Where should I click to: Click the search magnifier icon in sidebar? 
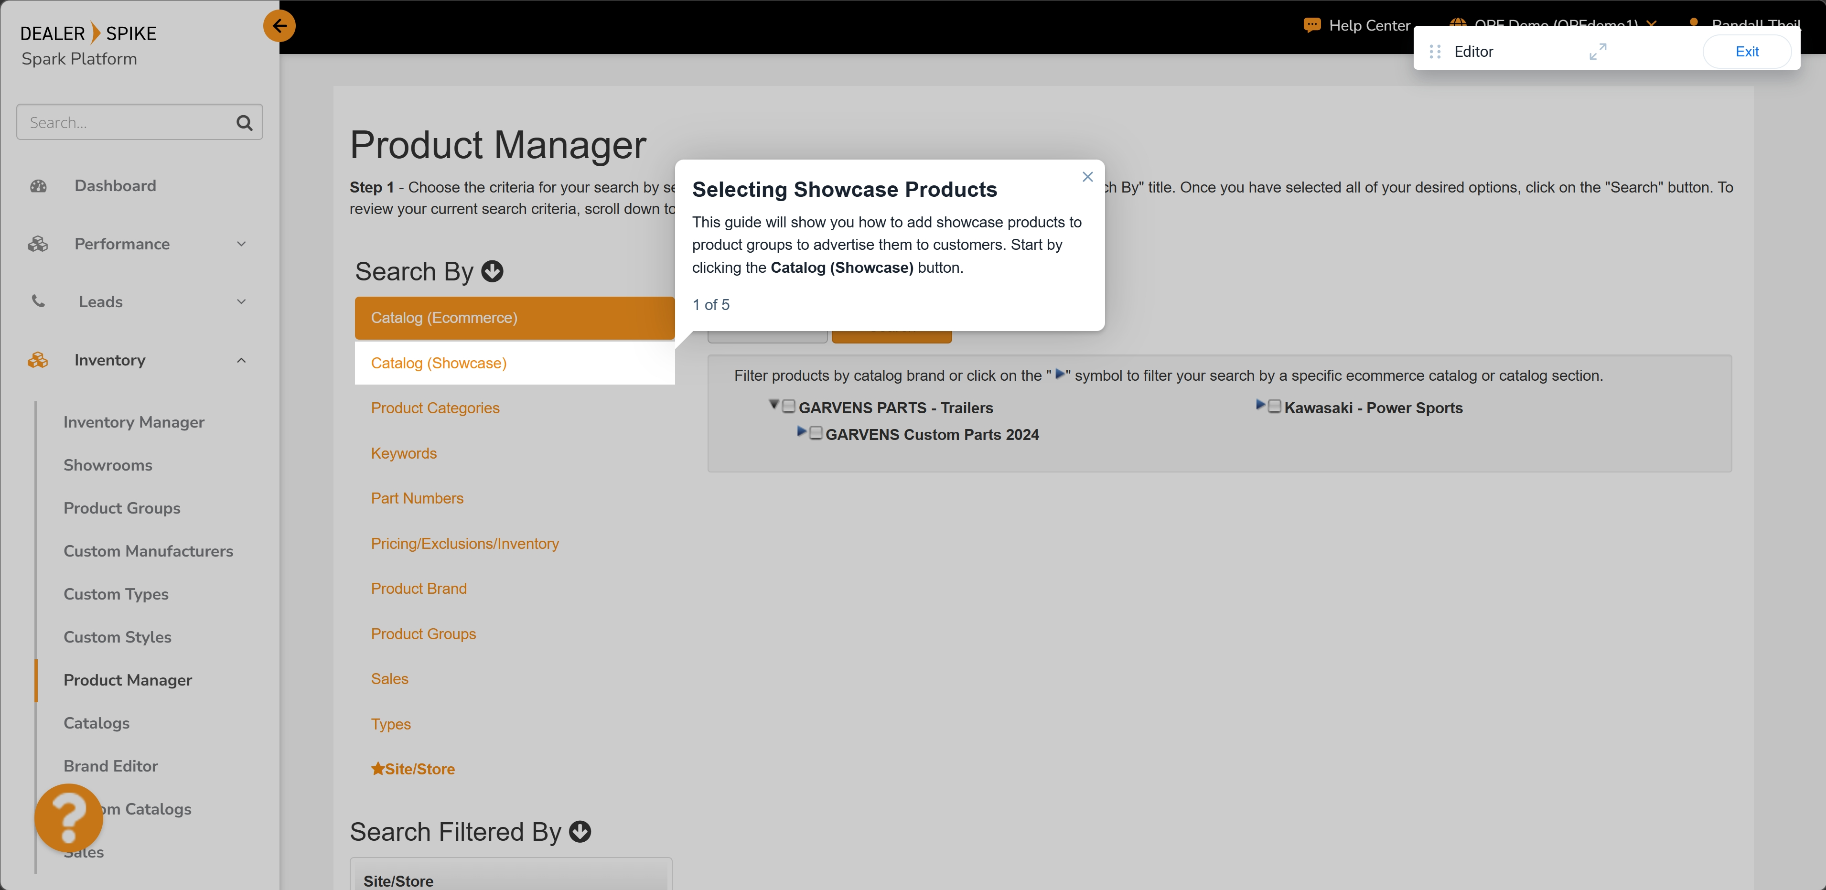click(x=244, y=123)
